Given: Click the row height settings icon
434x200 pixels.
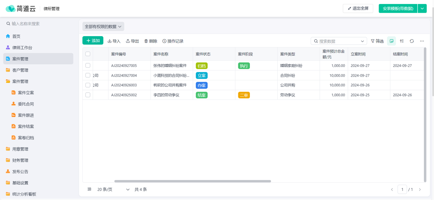Looking at the screenshot, I should [x=89, y=189].
